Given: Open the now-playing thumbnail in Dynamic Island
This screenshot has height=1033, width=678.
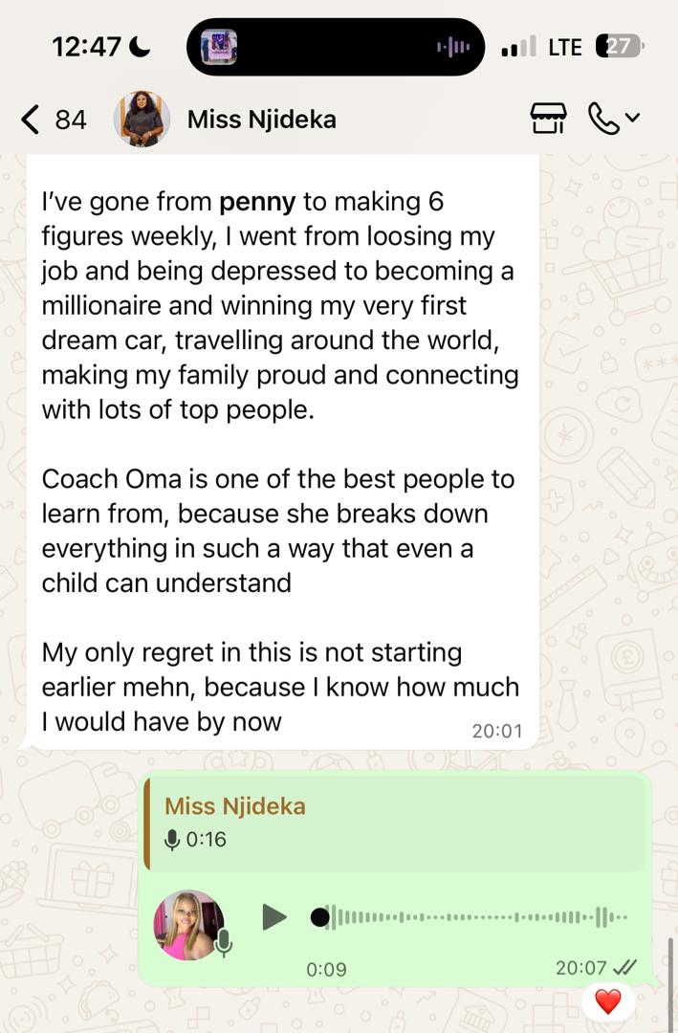Looking at the screenshot, I should click(219, 47).
